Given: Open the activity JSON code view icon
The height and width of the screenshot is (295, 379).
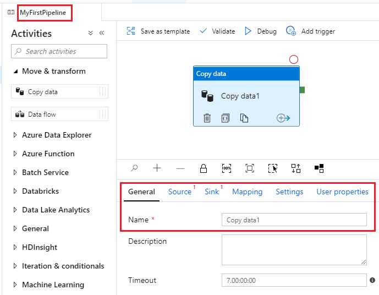Looking at the screenshot, I should click(226, 118).
